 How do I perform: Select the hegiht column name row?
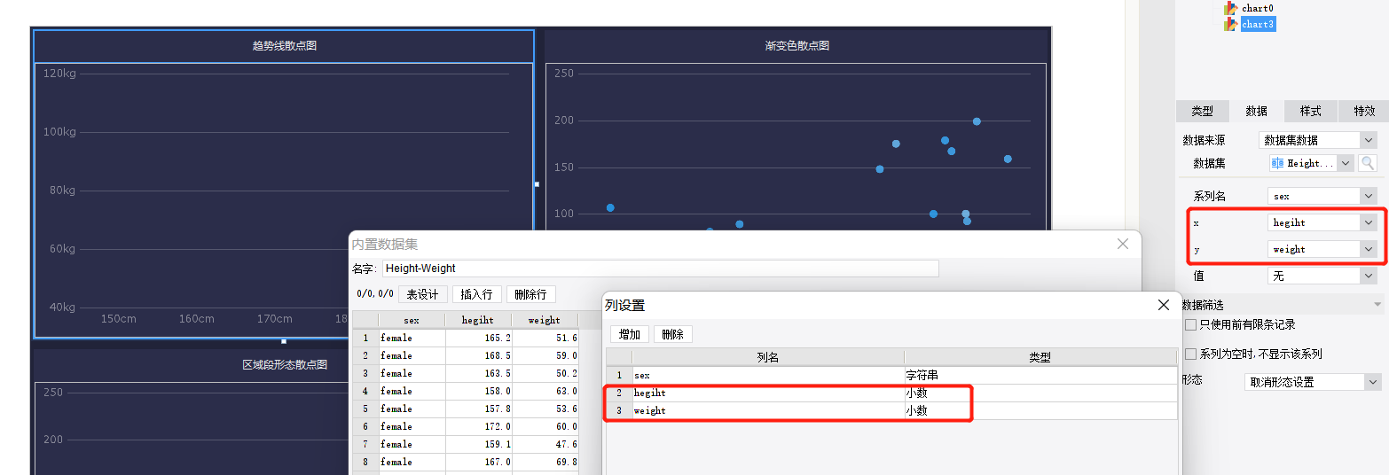click(767, 393)
